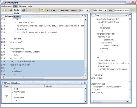137x108 pixels.
Task: Click the Predicate column header
Action: tap(48, 86)
